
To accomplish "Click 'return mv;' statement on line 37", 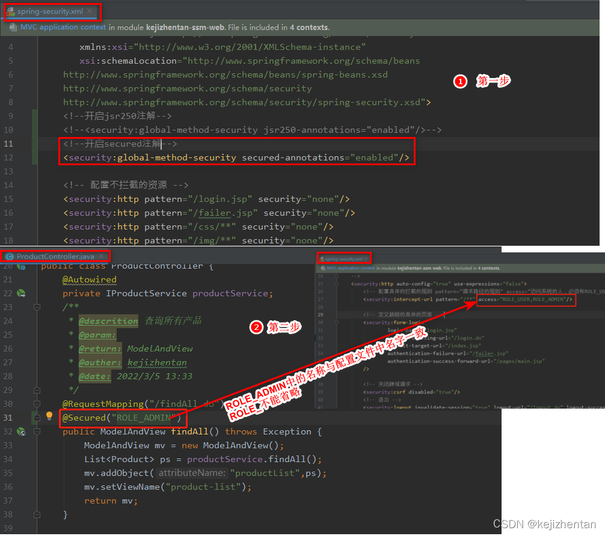I will 111,501.
